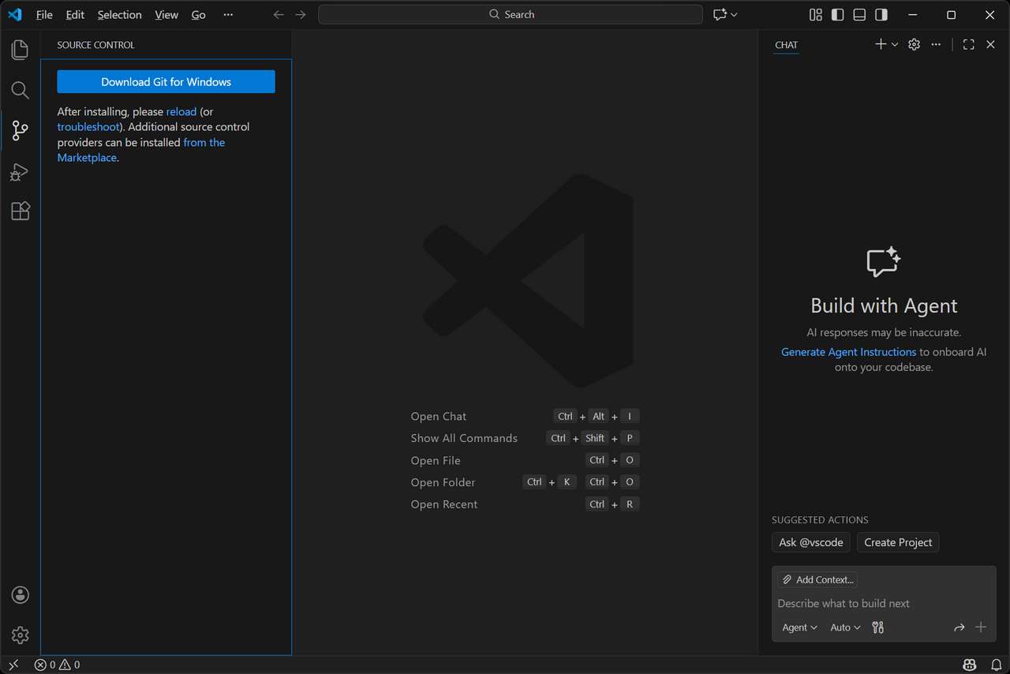Toggle the secondary side bar
This screenshot has height=674, width=1010.
click(x=881, y=14)
